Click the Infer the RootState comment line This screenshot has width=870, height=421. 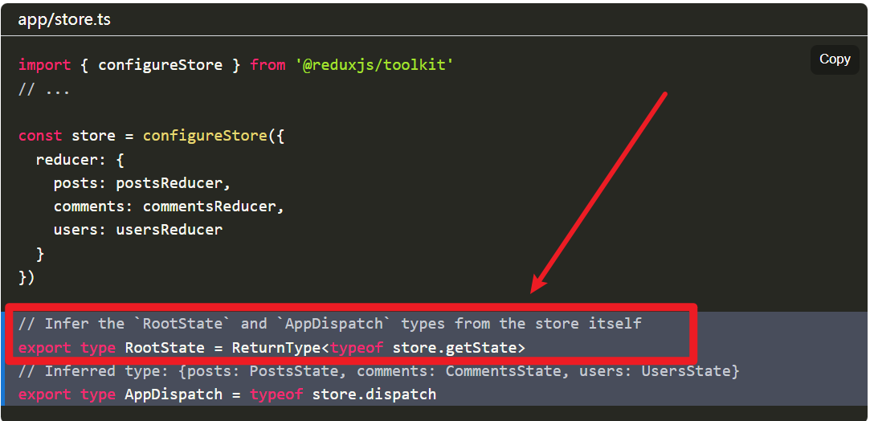pos(329,323)
